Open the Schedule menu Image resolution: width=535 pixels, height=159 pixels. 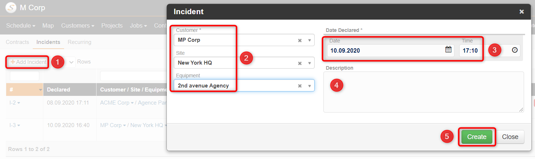(21, 25)
